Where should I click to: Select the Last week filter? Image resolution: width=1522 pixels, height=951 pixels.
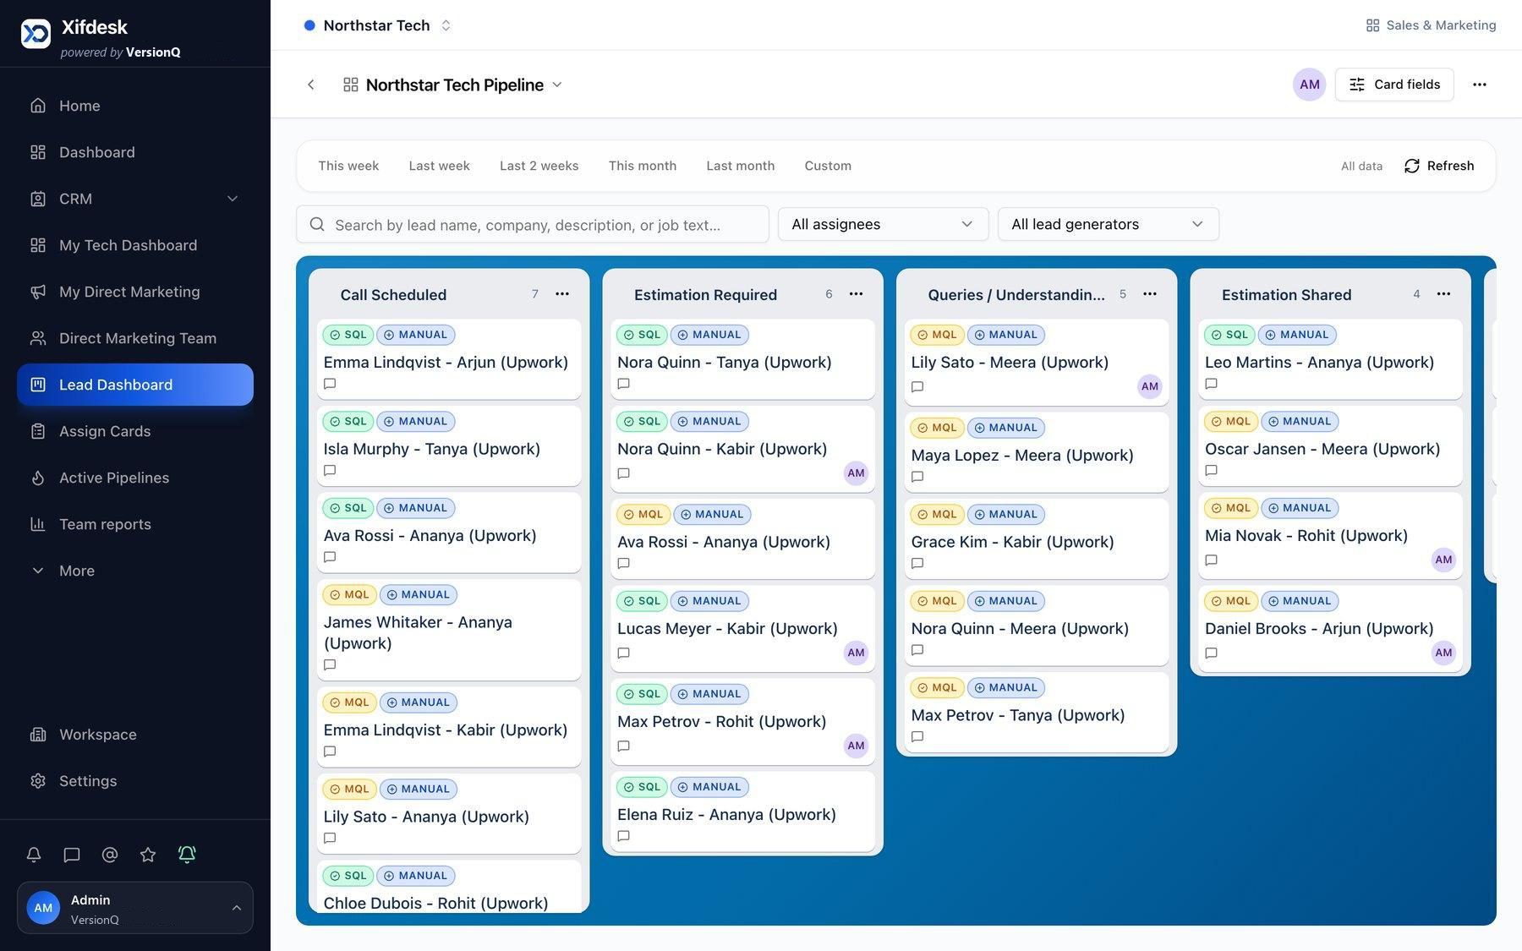click(439, 166)
